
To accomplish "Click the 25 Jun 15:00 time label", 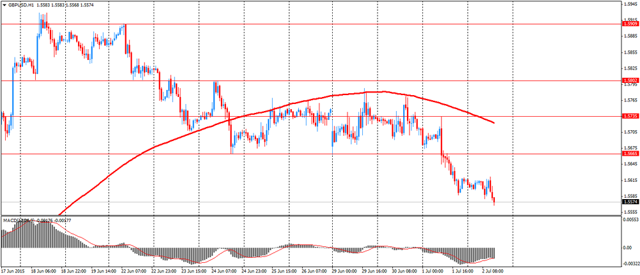I will coord(285,271).
